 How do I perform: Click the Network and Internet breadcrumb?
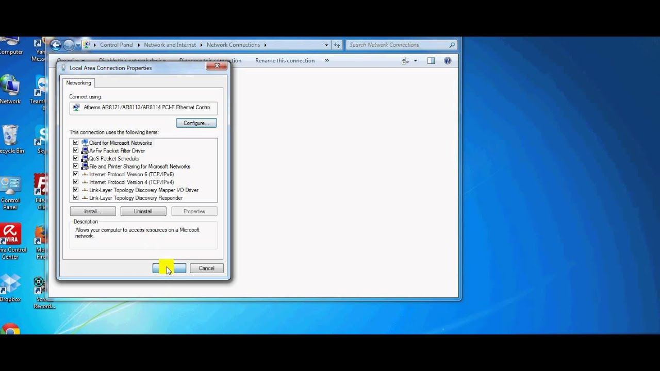point(170,45)
